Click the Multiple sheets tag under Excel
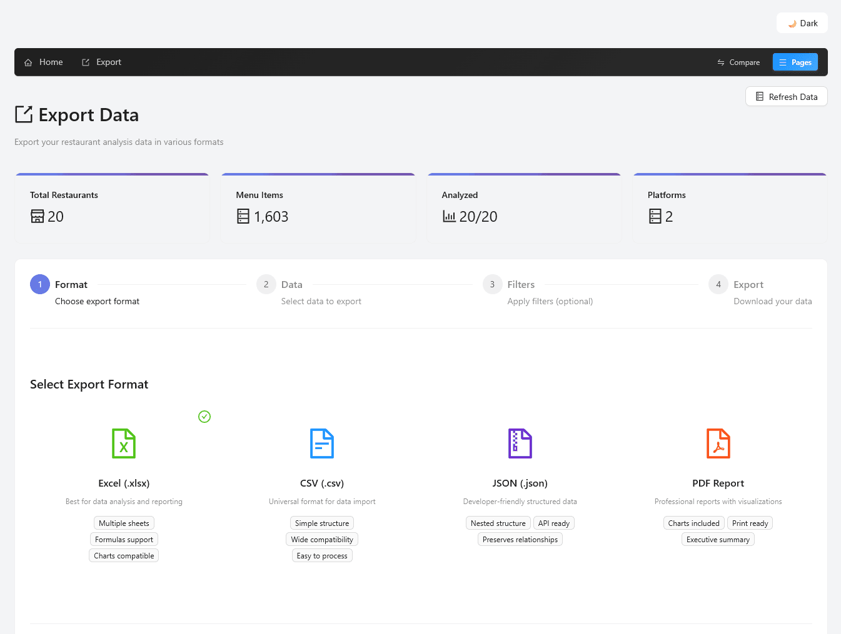 123,523
